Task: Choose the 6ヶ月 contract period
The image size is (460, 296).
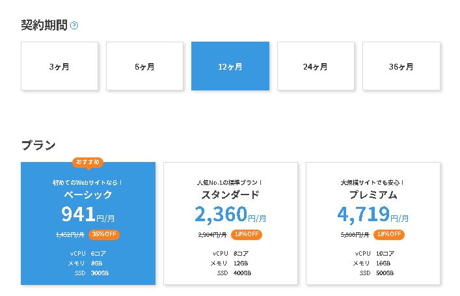Action: (144, 66)
